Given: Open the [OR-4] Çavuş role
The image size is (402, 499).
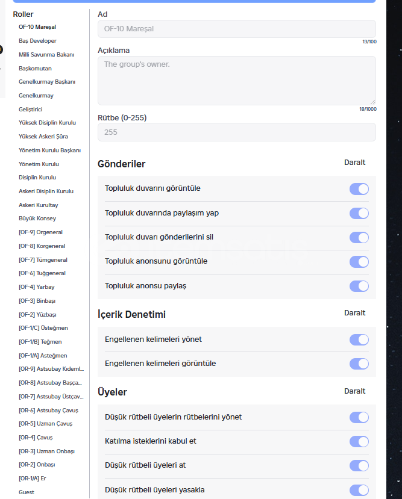Looking at the screenshot, I should pyautogui.click(x=36, y=437).
